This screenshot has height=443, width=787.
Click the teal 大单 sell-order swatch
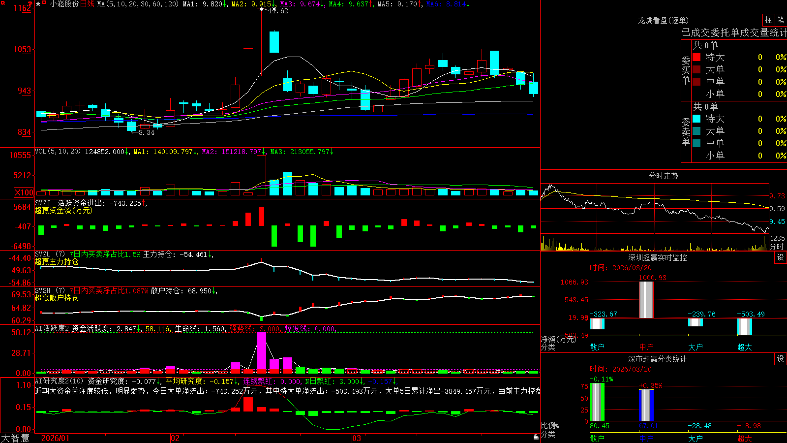[696, 131]
